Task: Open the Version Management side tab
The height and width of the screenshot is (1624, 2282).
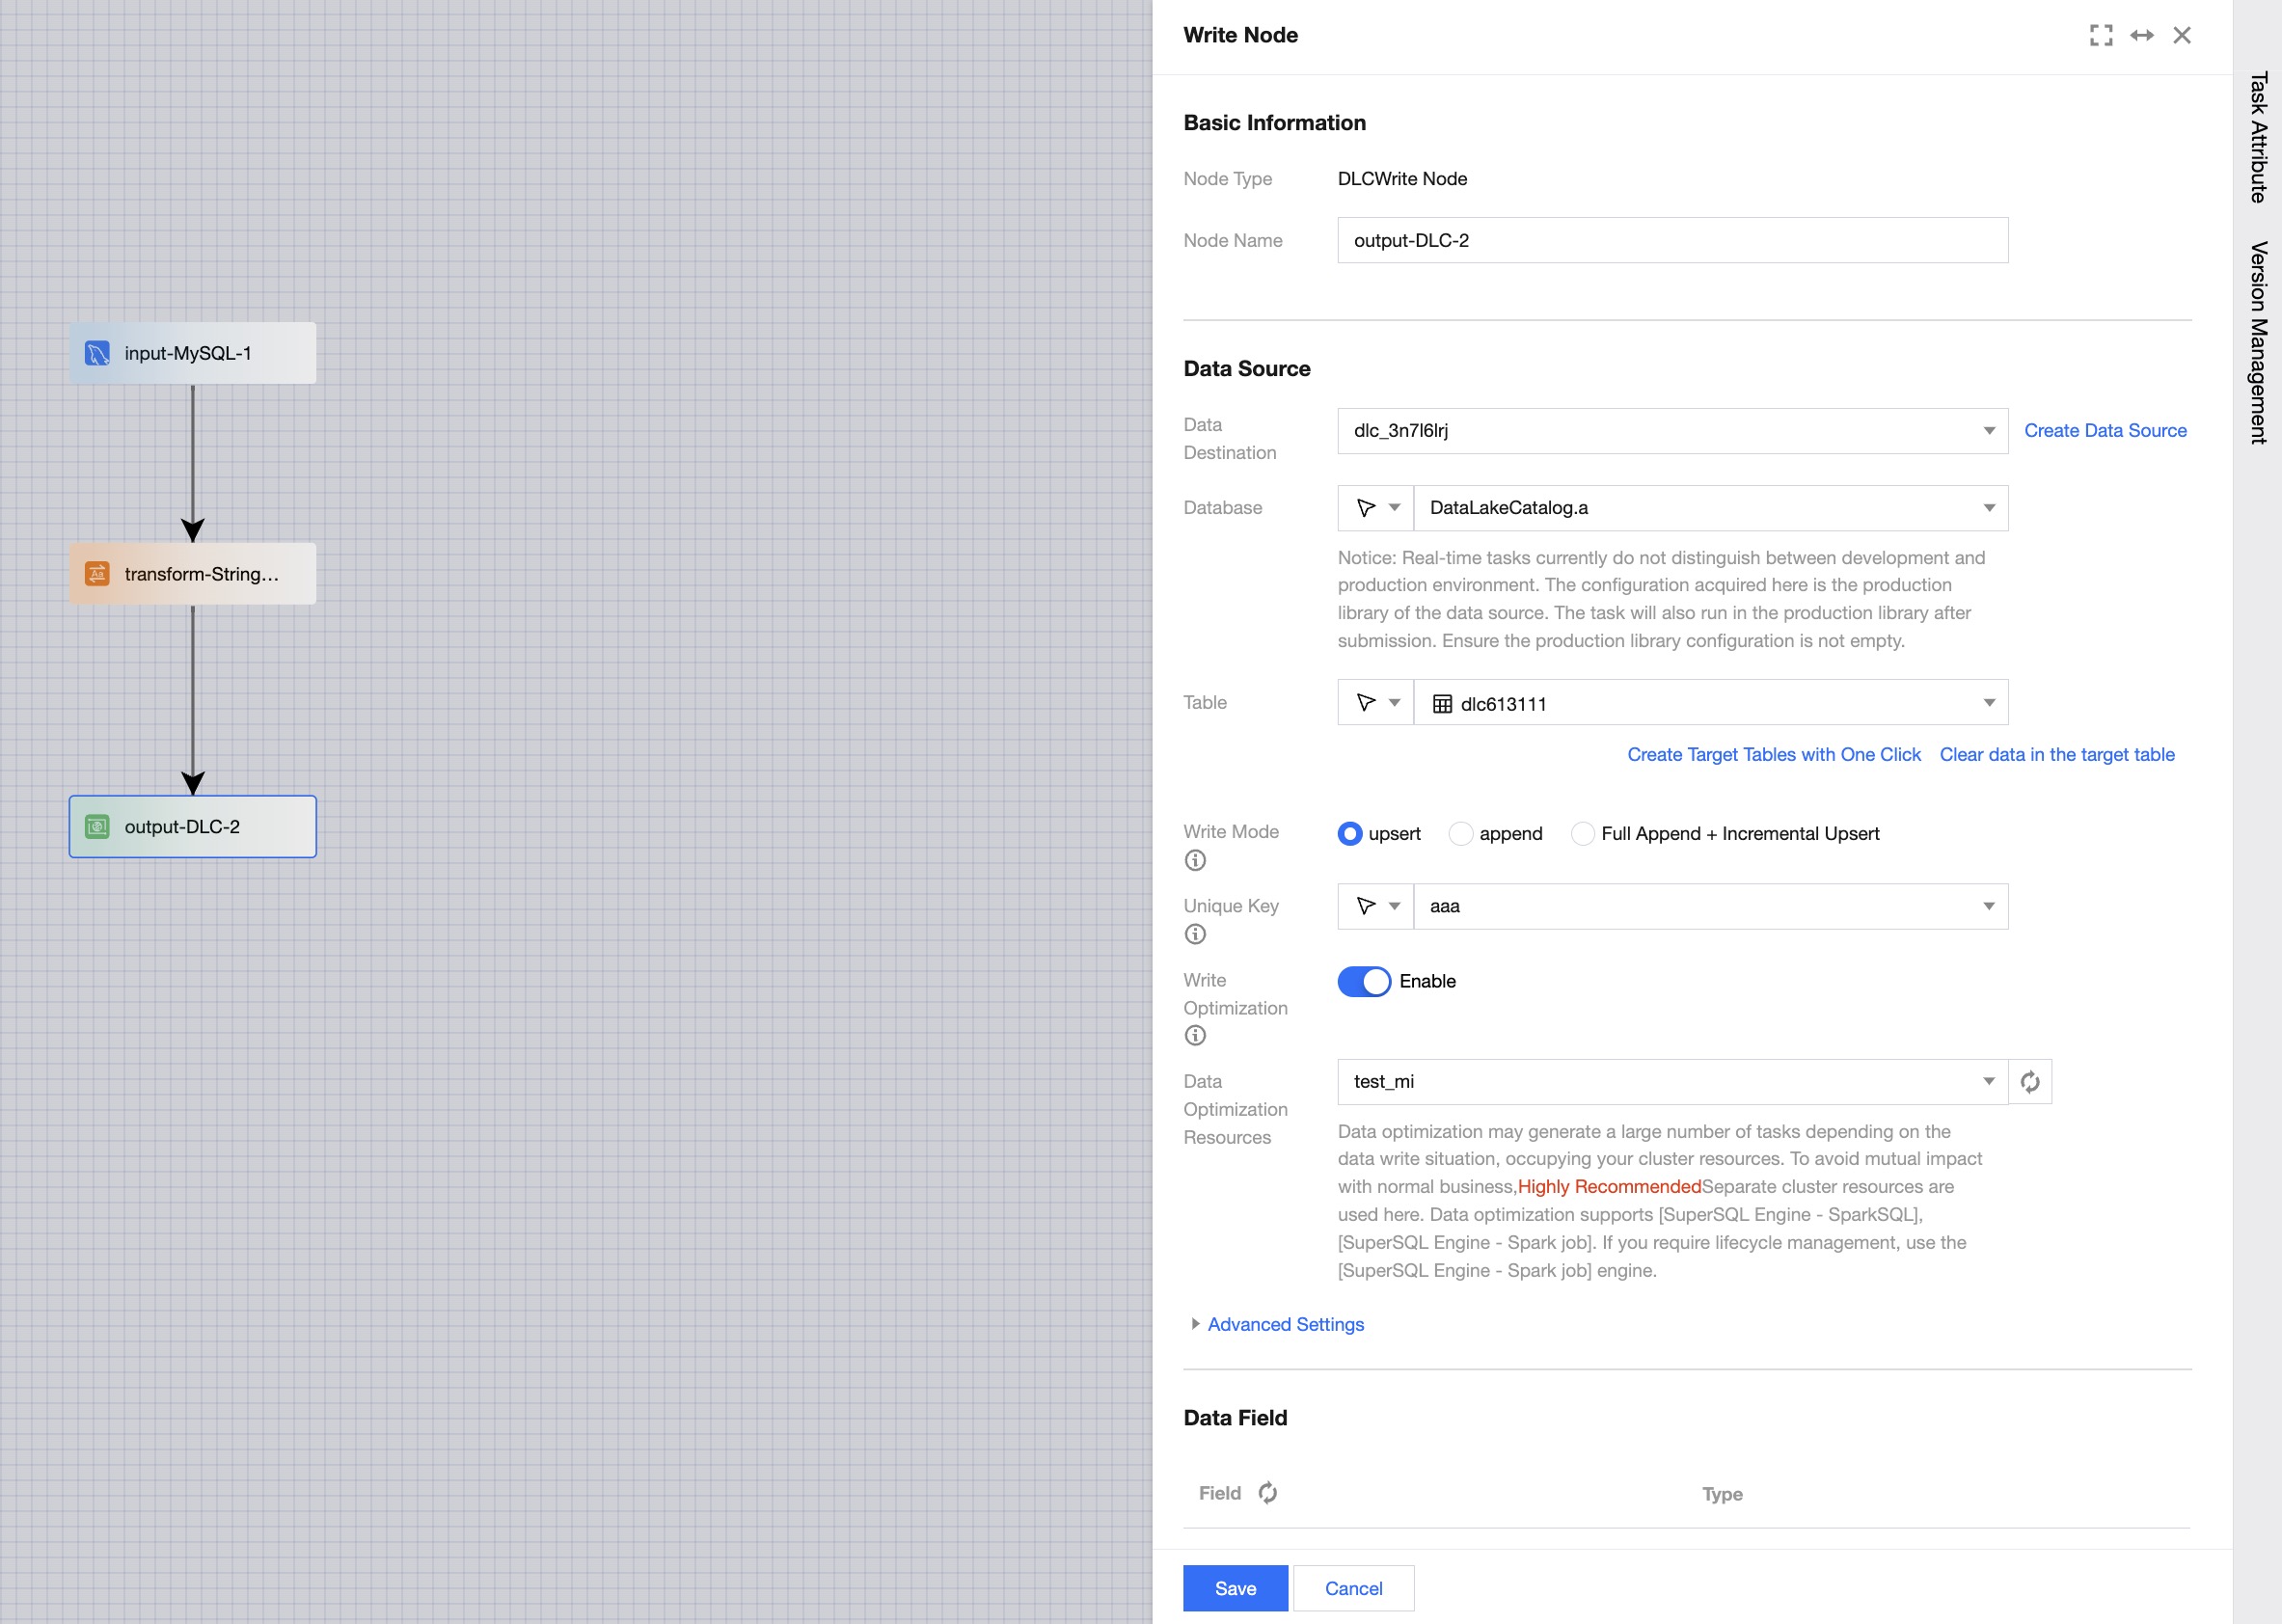Action: click(2257, 342)
